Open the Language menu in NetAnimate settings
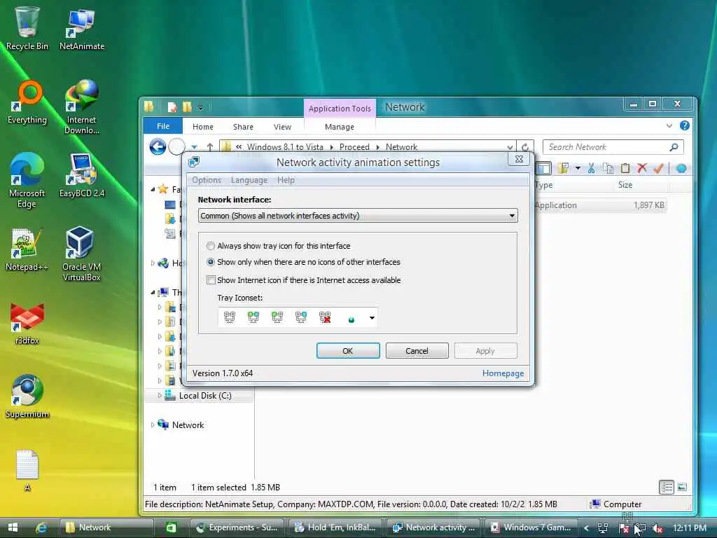The height and width of the screenshot is (538, 717). tap(249, 180)
